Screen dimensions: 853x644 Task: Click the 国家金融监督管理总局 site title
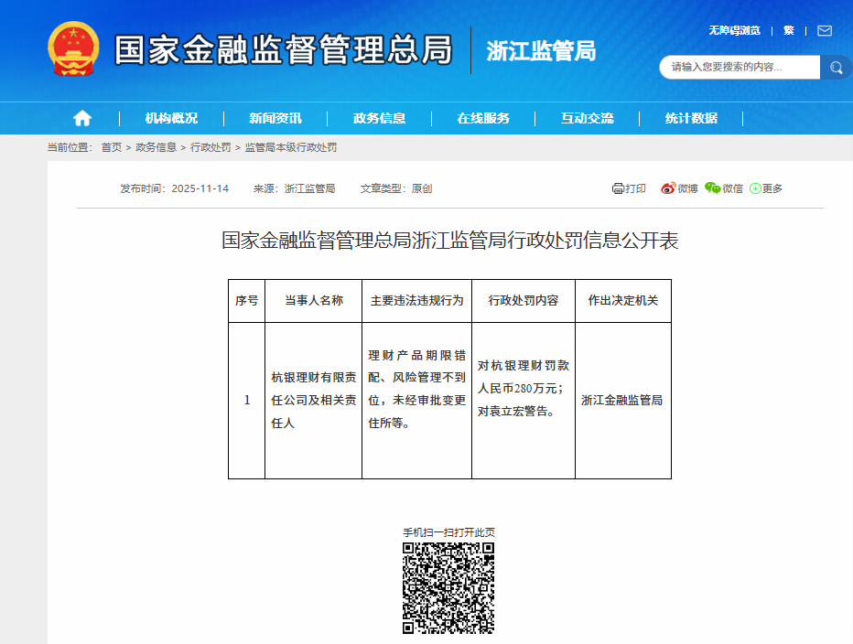click(284, 49)
